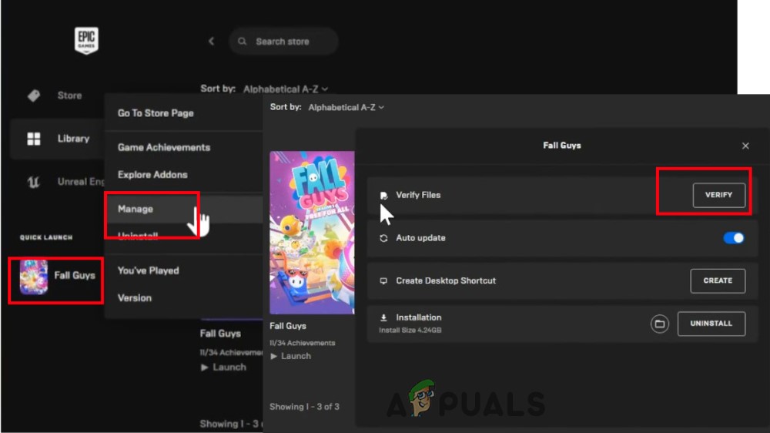
Task: Click the magnifier icon in search box
Action: click(x=242, y=42)
